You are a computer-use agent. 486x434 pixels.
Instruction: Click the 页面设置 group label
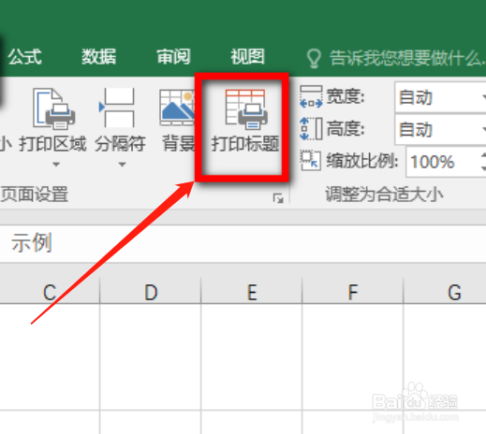click(35, 195)
